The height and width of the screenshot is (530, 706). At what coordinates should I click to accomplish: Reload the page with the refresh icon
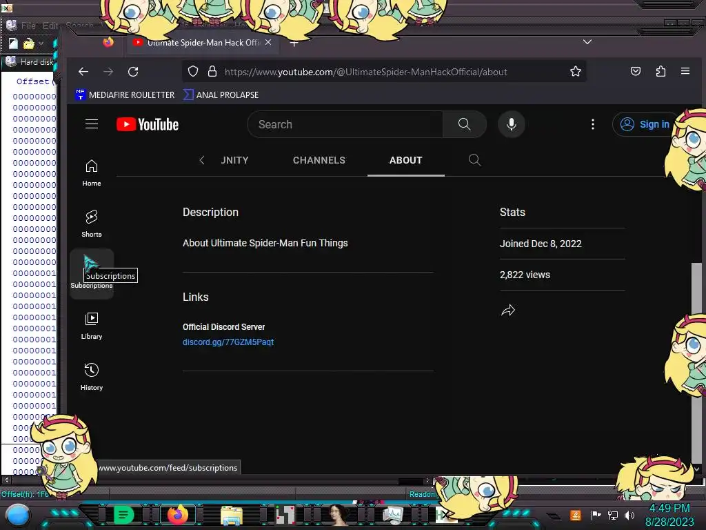[133, 72]
